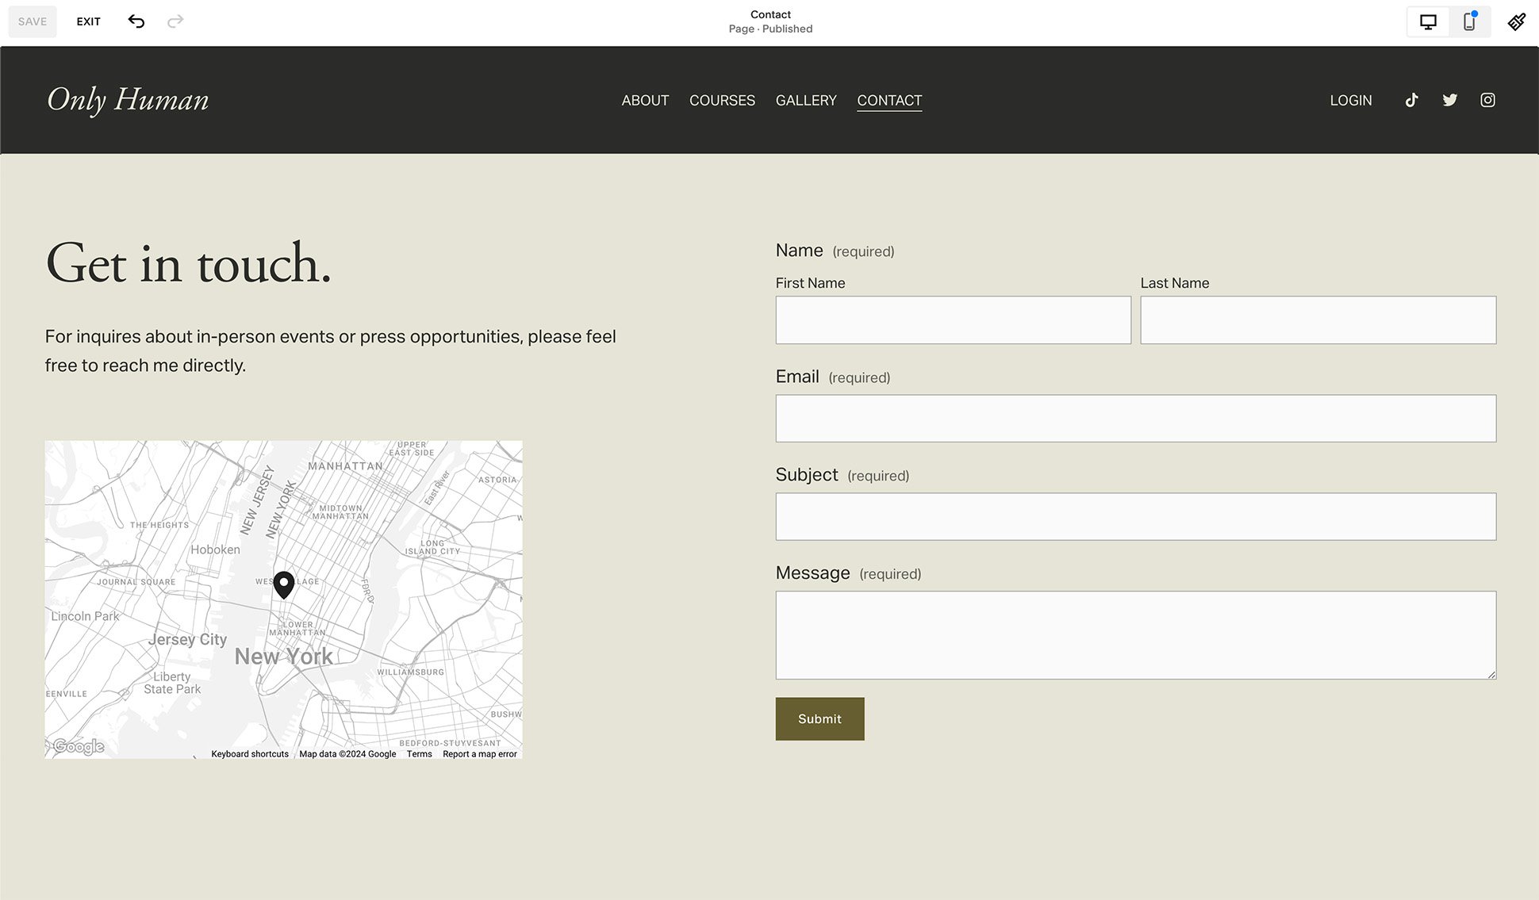Screen dimensions: 1539x900
Task: Open the Instagram social link
Action: [x=1487, y=100]
